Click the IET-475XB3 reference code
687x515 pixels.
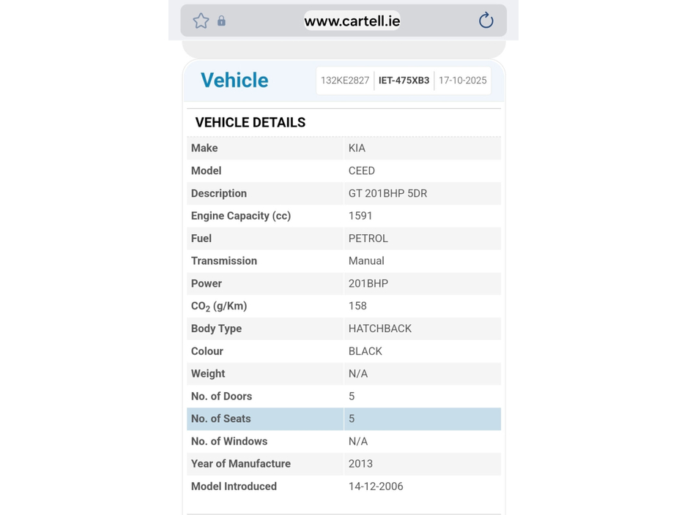[x=404, y=80]
